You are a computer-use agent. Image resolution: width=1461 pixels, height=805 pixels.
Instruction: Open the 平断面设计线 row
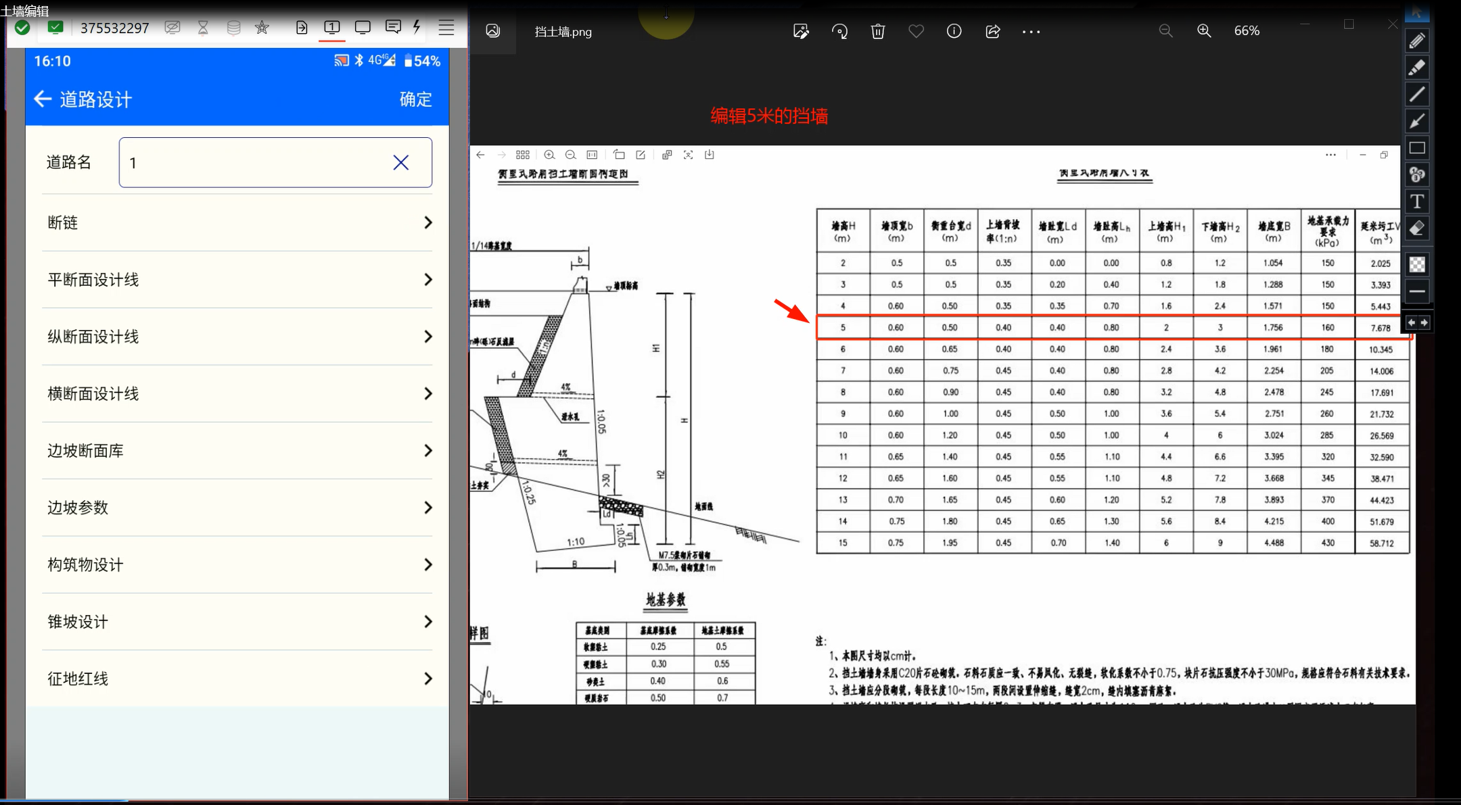tap(237, 280)
